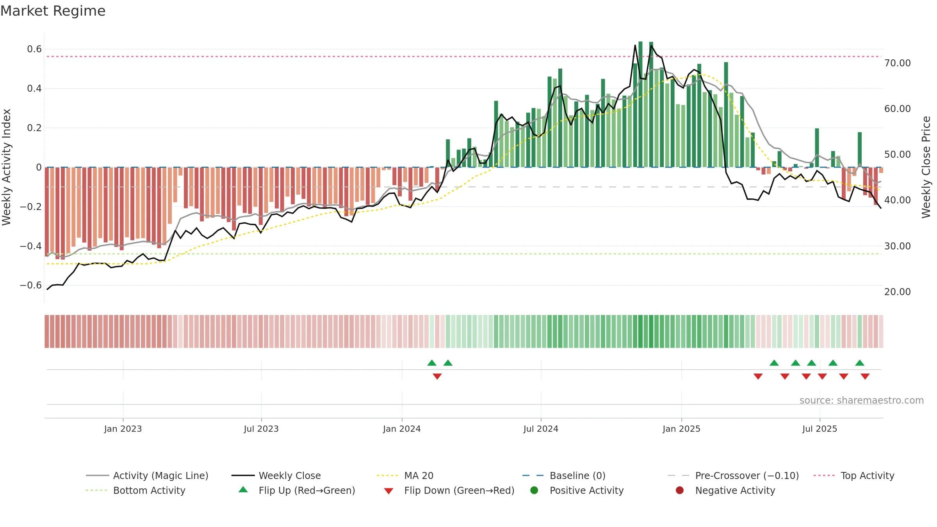Click the Market Regime chart title
The width and height of the screenshot is (937, 527).
53,11
